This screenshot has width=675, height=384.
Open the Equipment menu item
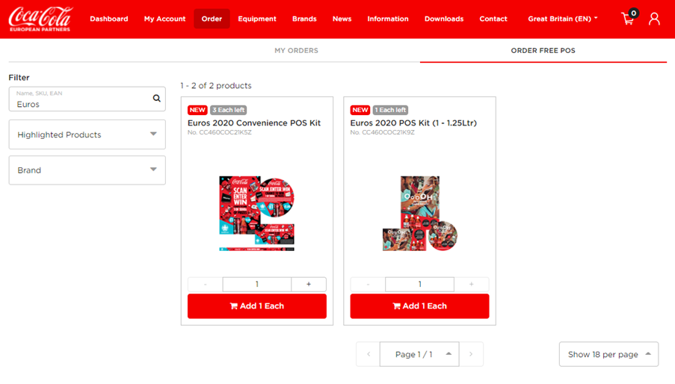click(257, 19)
